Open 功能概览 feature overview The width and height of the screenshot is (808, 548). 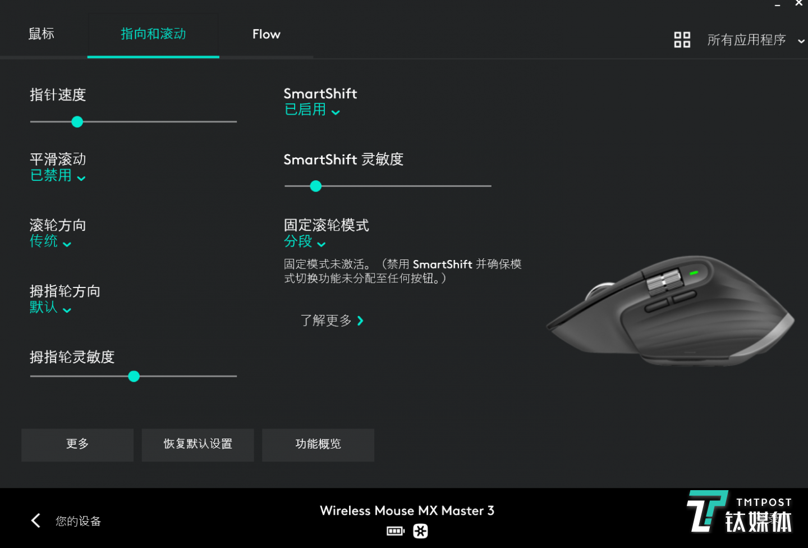pos(318,445)
